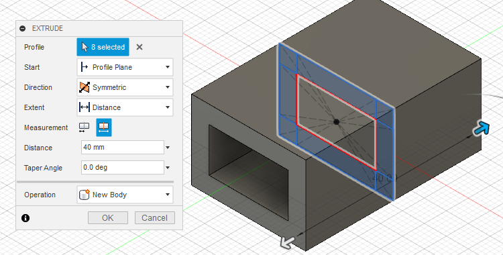
Task: Collapse the EXTRUDE dialog with the minus icon
Action: 22,28
